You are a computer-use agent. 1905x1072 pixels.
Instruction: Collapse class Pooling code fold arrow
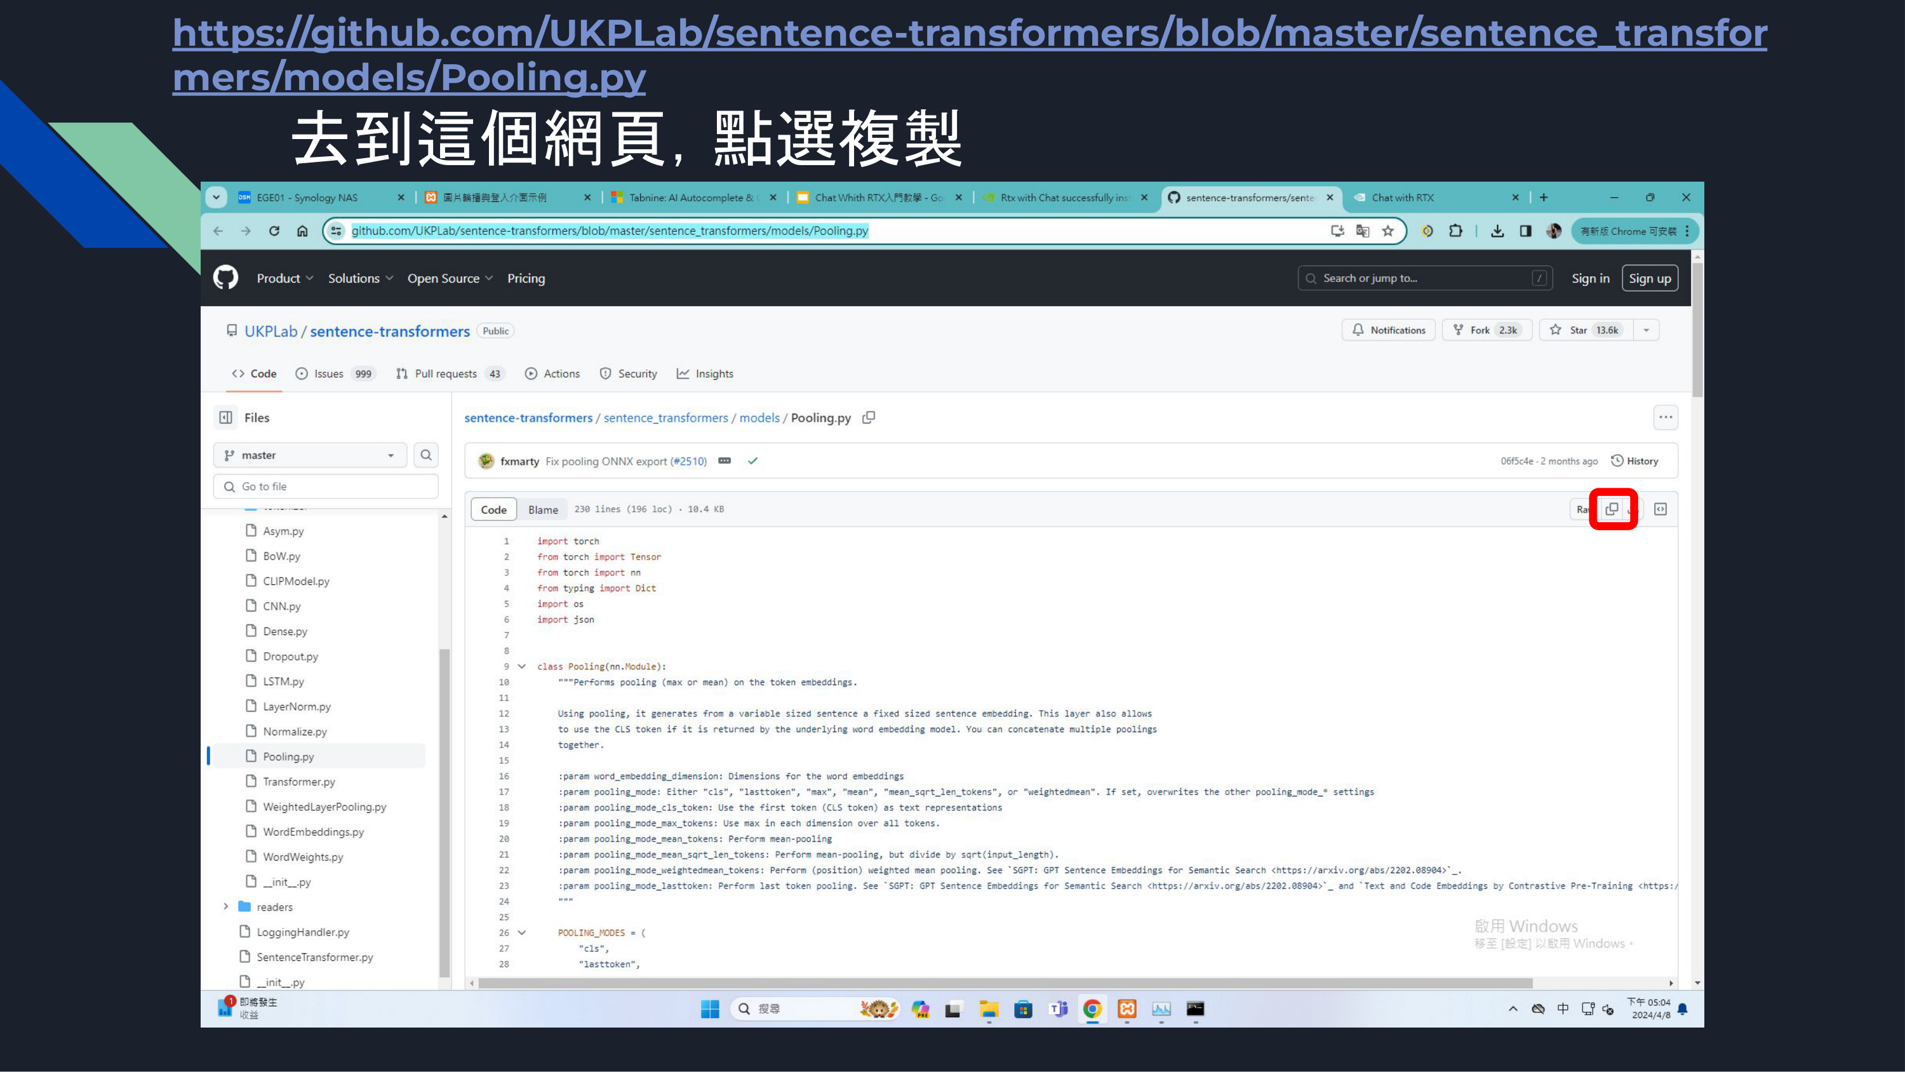click(522, 667)
